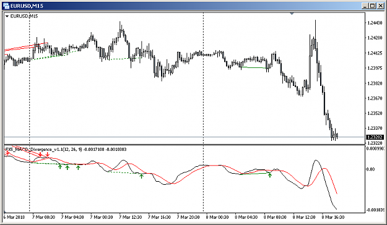Click the 1.23820 price scale label
387x225 pixels.
(375, 83)
